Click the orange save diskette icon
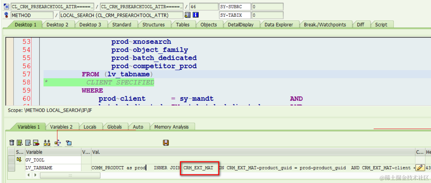 click(166, 142)
